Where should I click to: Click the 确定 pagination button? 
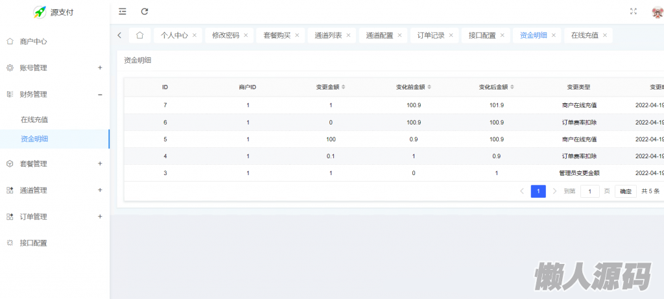625,191
